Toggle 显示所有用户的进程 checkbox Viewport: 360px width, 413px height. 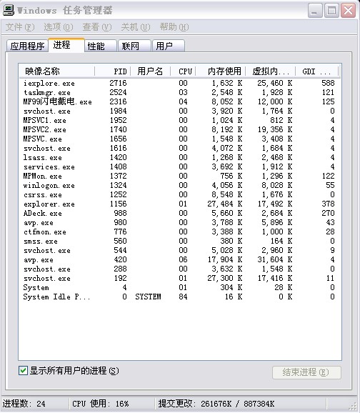click(23, 370)
